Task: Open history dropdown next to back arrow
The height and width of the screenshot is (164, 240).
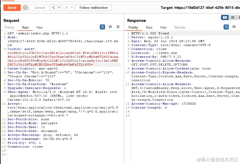Action: pyautogui.click(x=59, y=8)
